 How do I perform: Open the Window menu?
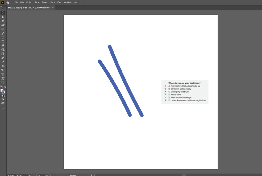point(68,2)
